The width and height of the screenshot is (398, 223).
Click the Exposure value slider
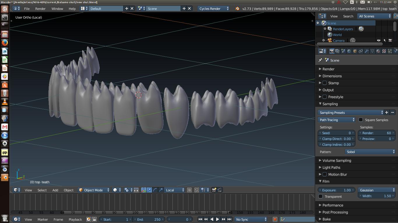[337, 190]
